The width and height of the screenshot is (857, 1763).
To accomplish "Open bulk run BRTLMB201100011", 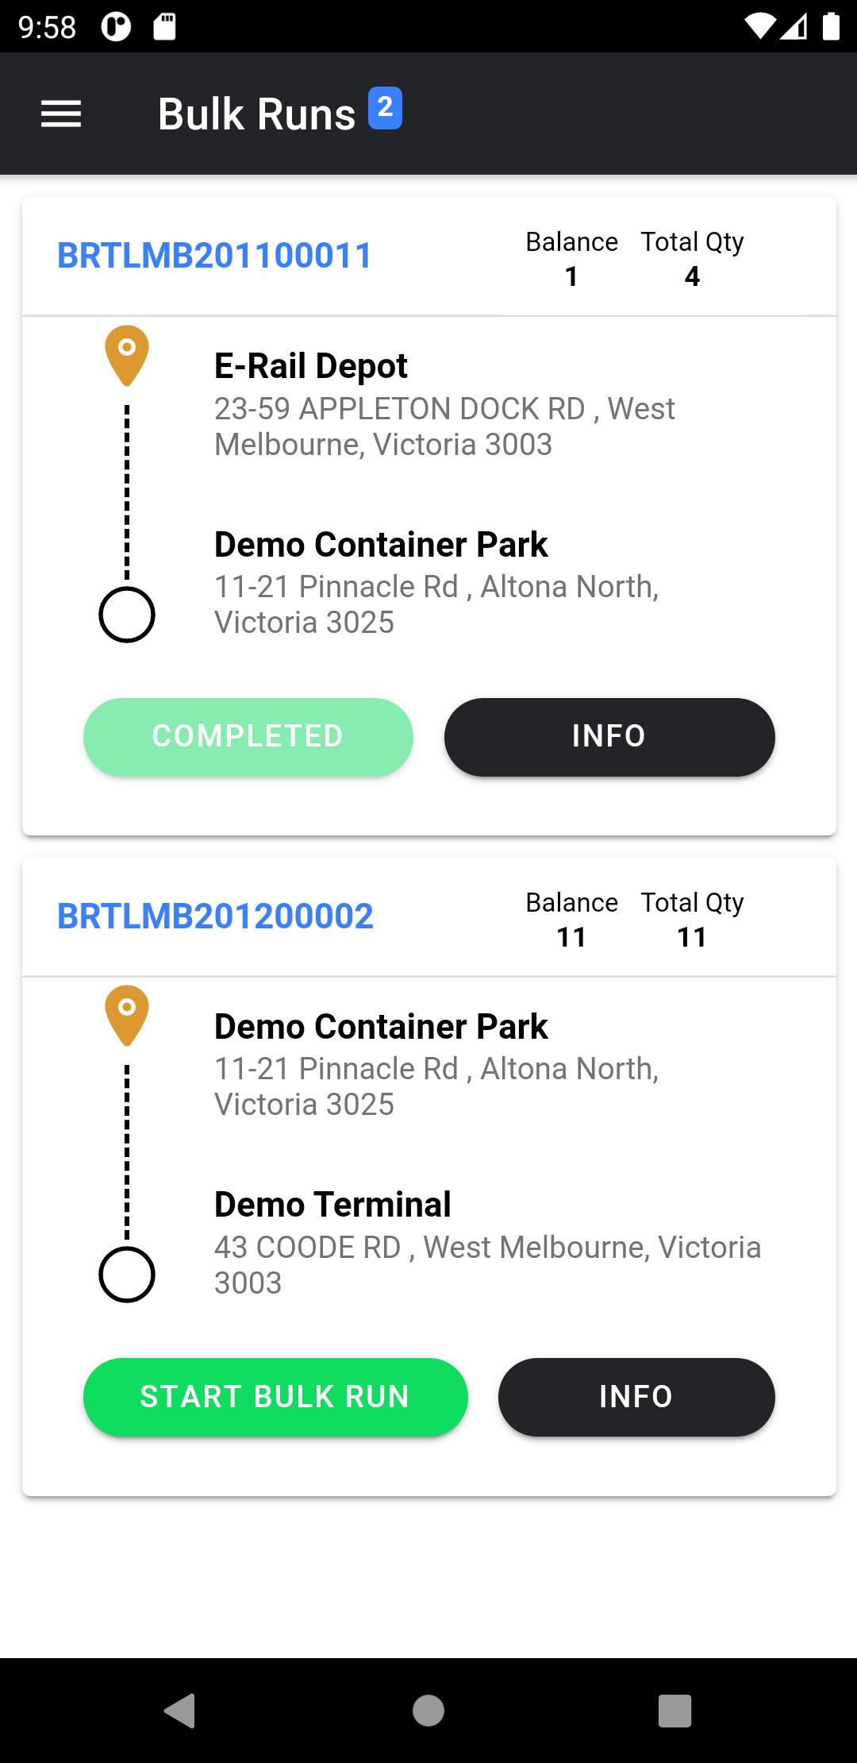I will pyautogui.click(x=214, y=256).
